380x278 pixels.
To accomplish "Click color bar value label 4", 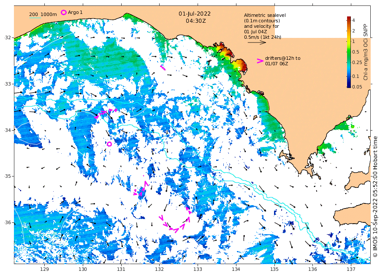I will (x=353, y=20).
